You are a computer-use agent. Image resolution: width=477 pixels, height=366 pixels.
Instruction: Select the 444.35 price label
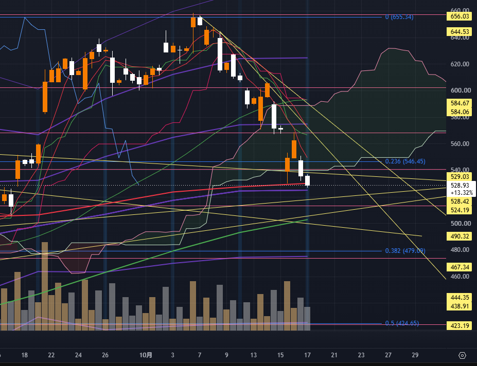point(460,297)
